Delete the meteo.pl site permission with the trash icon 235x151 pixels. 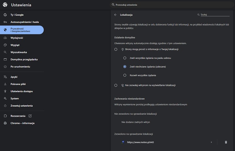(x=226, y=142)
